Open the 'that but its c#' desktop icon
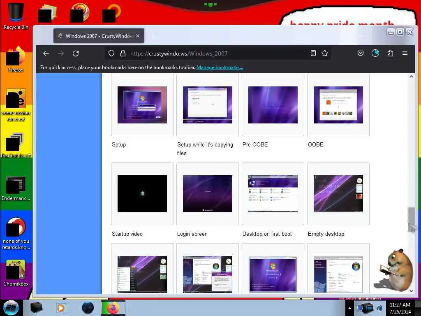421x316 pixels. click(16, 145)
